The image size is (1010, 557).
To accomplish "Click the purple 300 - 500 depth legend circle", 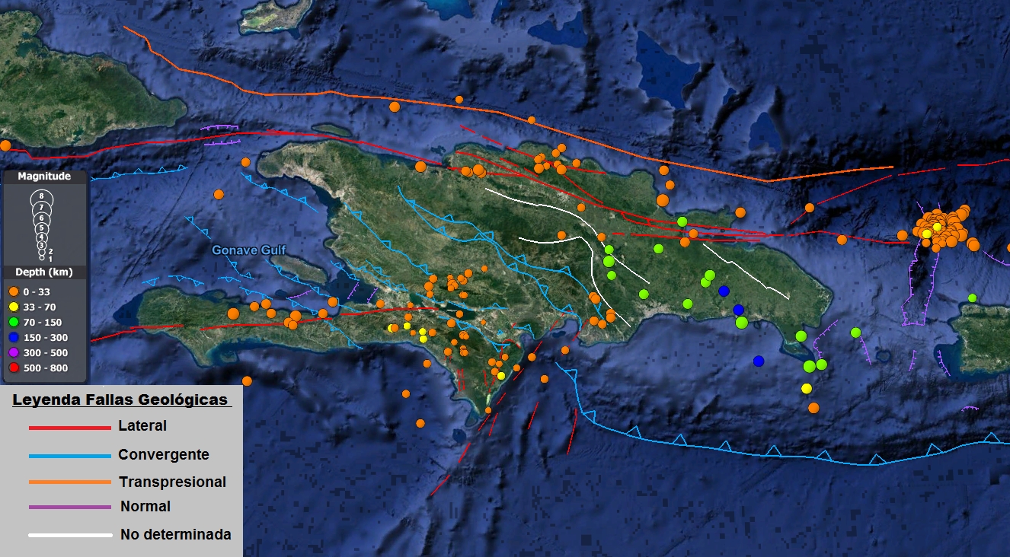I will click(13, 352).
